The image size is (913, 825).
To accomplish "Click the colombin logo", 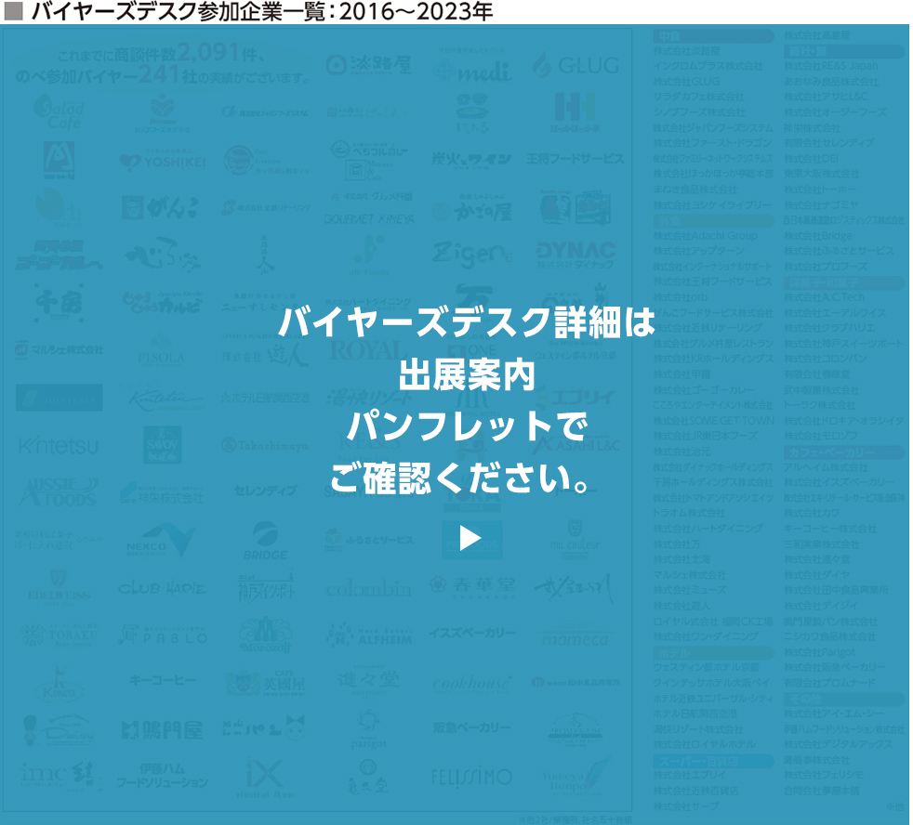I will click(x=368, y=589).
